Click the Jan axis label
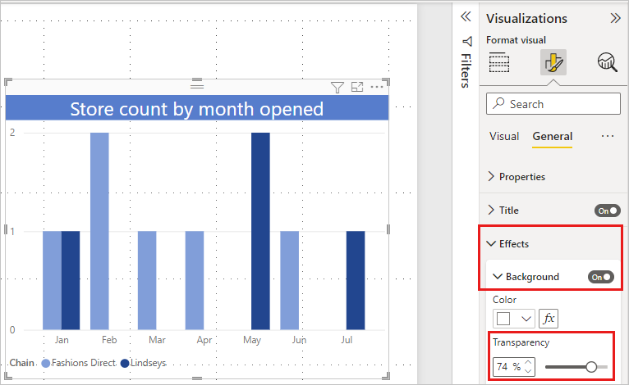The height and width of the screenshot is (385, 629). click(x=62, y=340)
